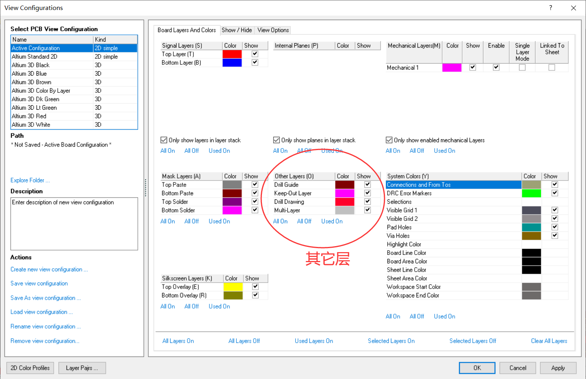Click All Off under System Colors

pos(417,316)
